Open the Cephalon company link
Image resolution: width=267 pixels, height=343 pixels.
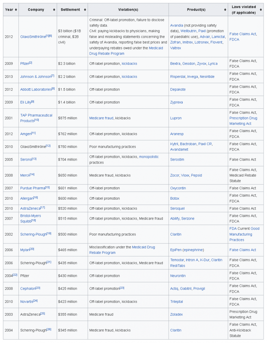[x=28, y=289]
